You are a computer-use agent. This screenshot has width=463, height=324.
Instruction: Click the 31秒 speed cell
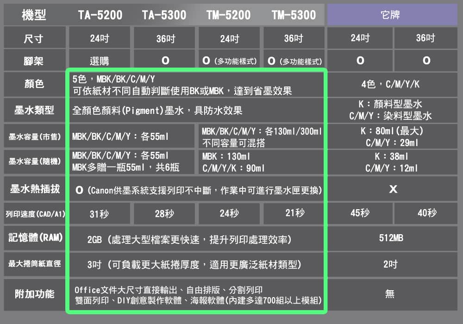(100, 214)
